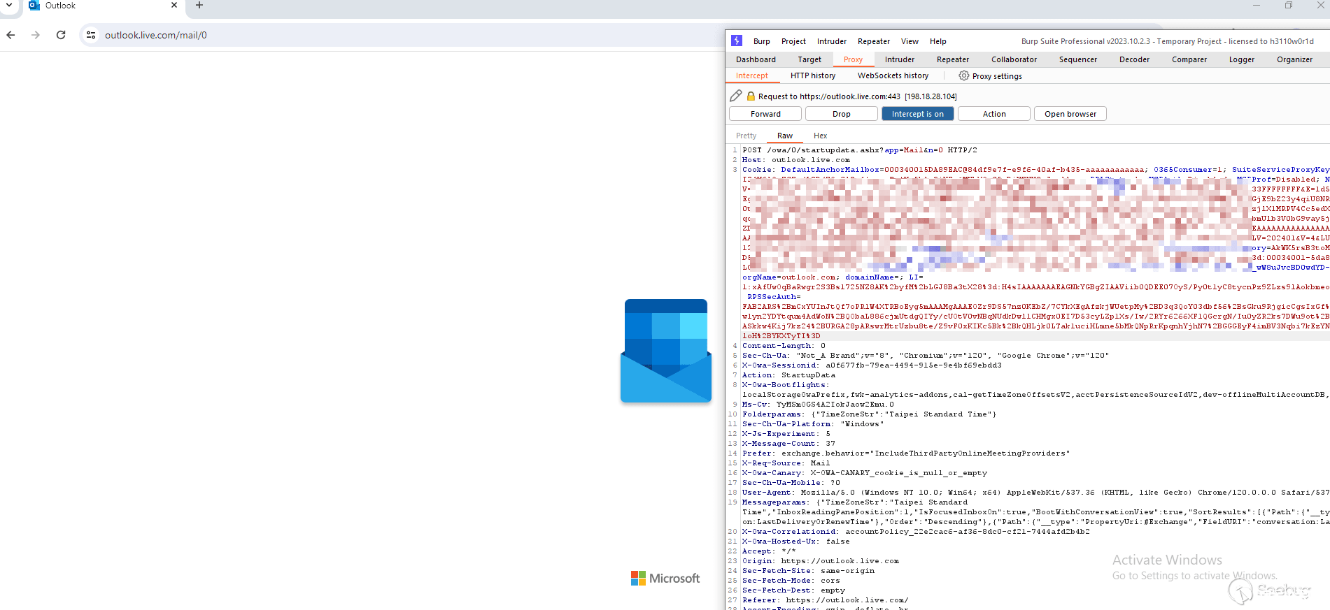
Task: Click the X-Owa-Canary header line
Action: point(865,473)
